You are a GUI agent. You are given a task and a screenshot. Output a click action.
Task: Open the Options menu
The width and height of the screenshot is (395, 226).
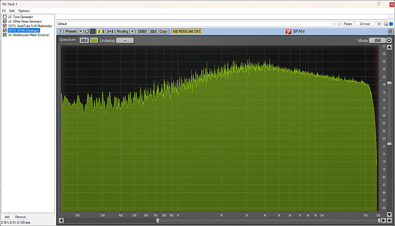point(24,11)
